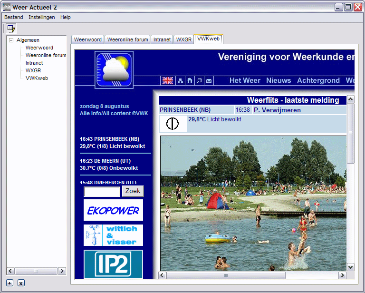
Task: Click the plus add button at bottom left
Action: [x=10, y=283]
